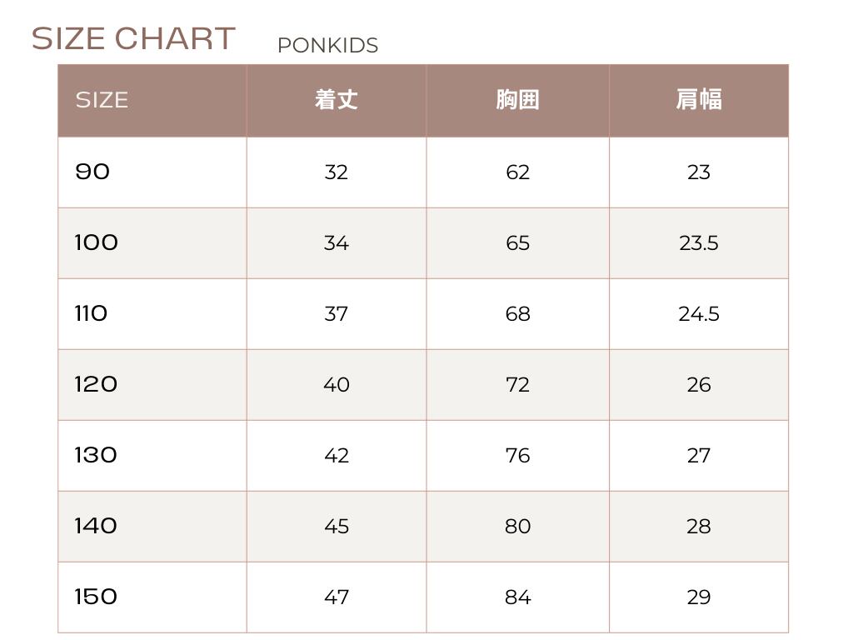The width and height of the screenshot is (853, 640).
Task: Click the 胸囲 column header
Action: coord(517,100)
